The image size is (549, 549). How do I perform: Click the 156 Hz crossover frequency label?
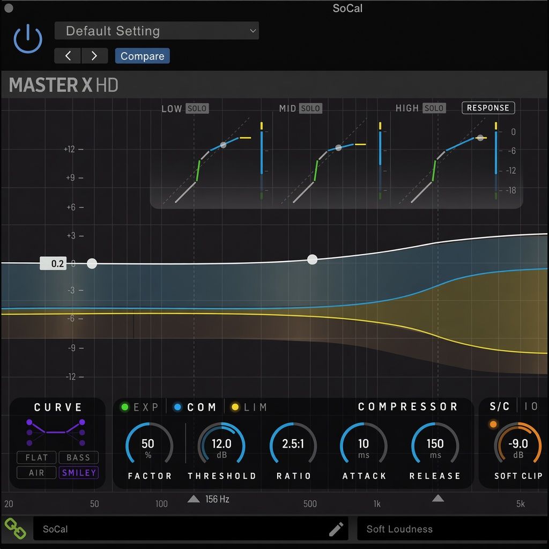[x=217, y=499]
